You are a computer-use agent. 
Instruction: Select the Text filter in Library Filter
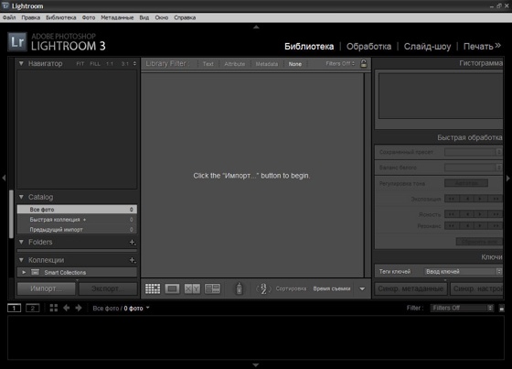(x=208, y=64)
